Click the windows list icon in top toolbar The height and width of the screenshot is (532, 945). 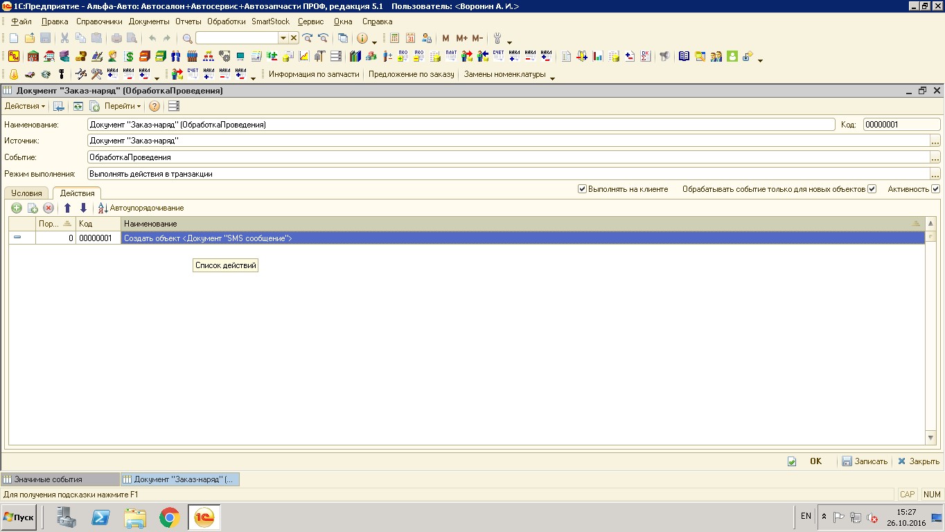342,39
